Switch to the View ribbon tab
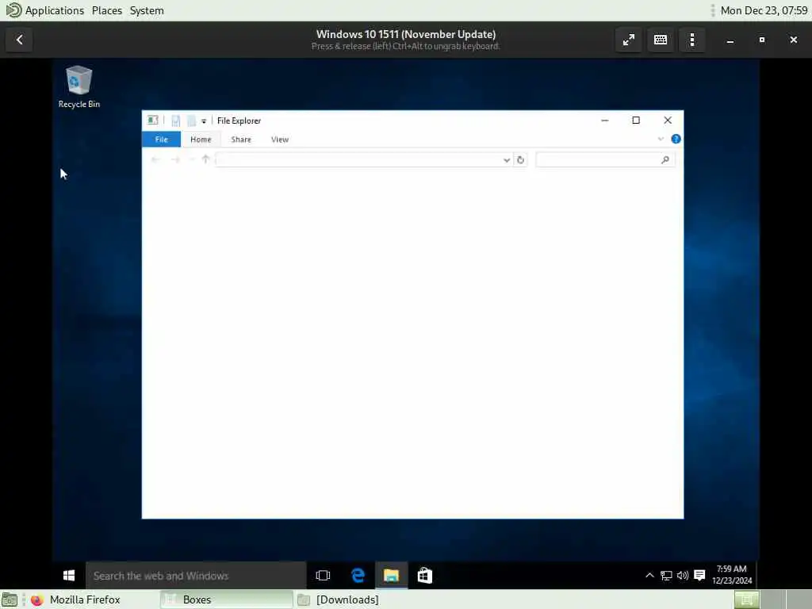The width and height of the screenshot is (812, 609). (280, 140)
